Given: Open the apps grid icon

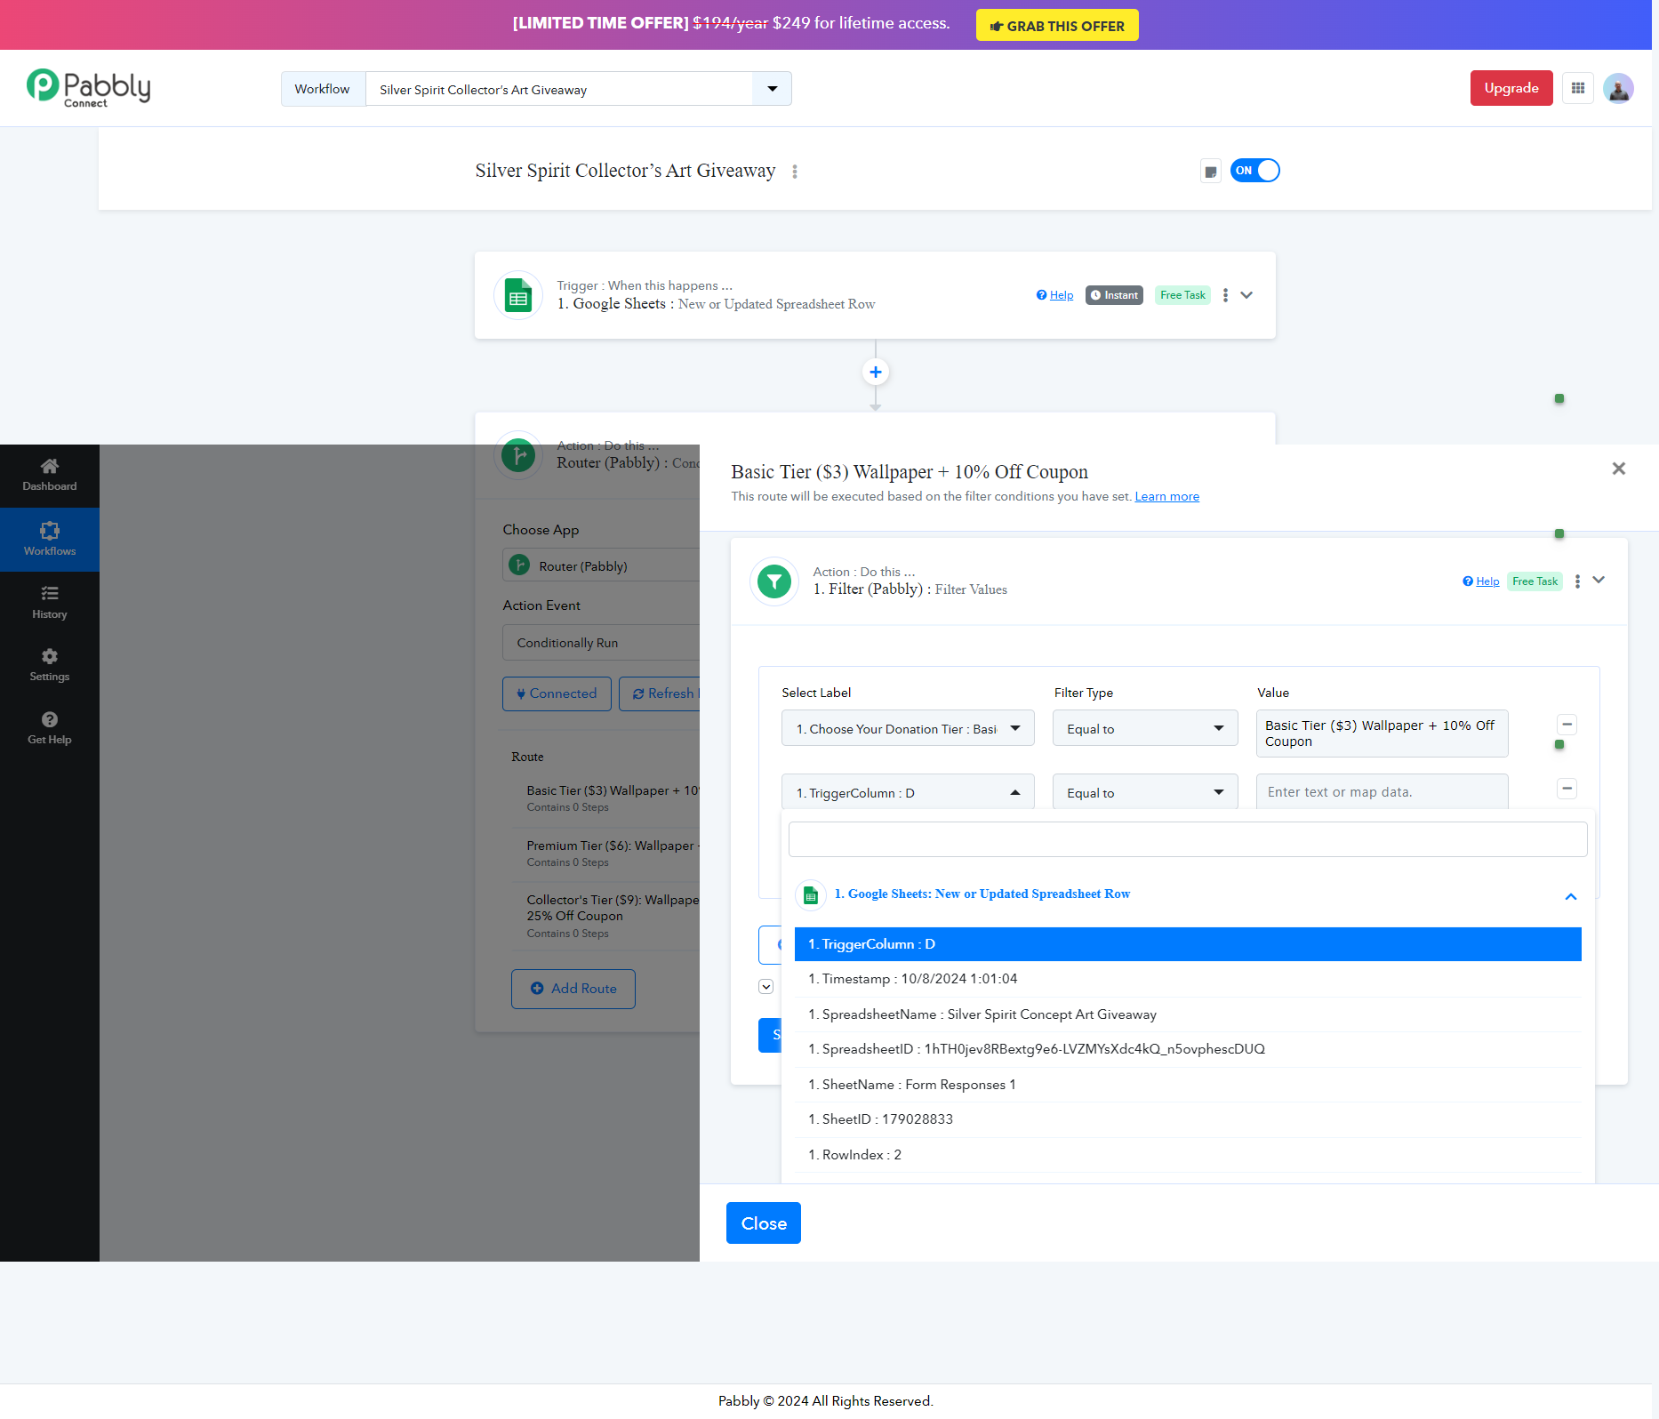Looking at the screenshot, I should [x=1578, y=88].
